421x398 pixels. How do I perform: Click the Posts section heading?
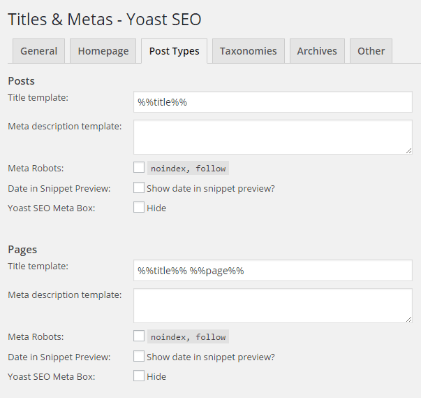[x=21, y=81]
